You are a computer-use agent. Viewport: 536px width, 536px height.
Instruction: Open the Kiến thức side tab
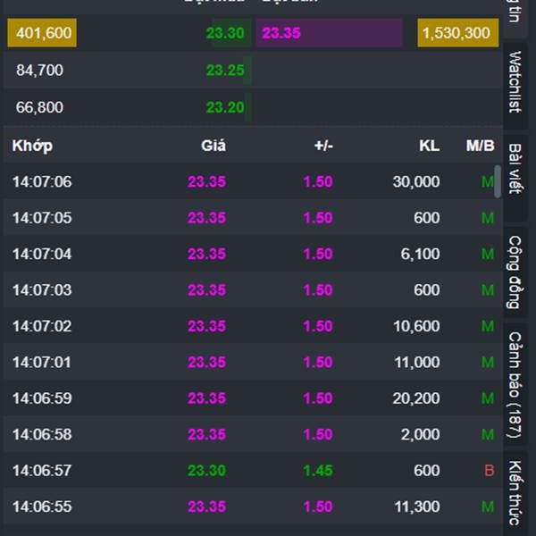(515, 492)
